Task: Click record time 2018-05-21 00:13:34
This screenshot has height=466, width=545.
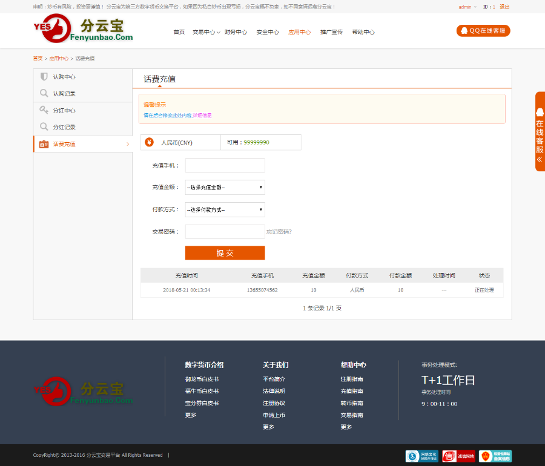Action: 187,290
